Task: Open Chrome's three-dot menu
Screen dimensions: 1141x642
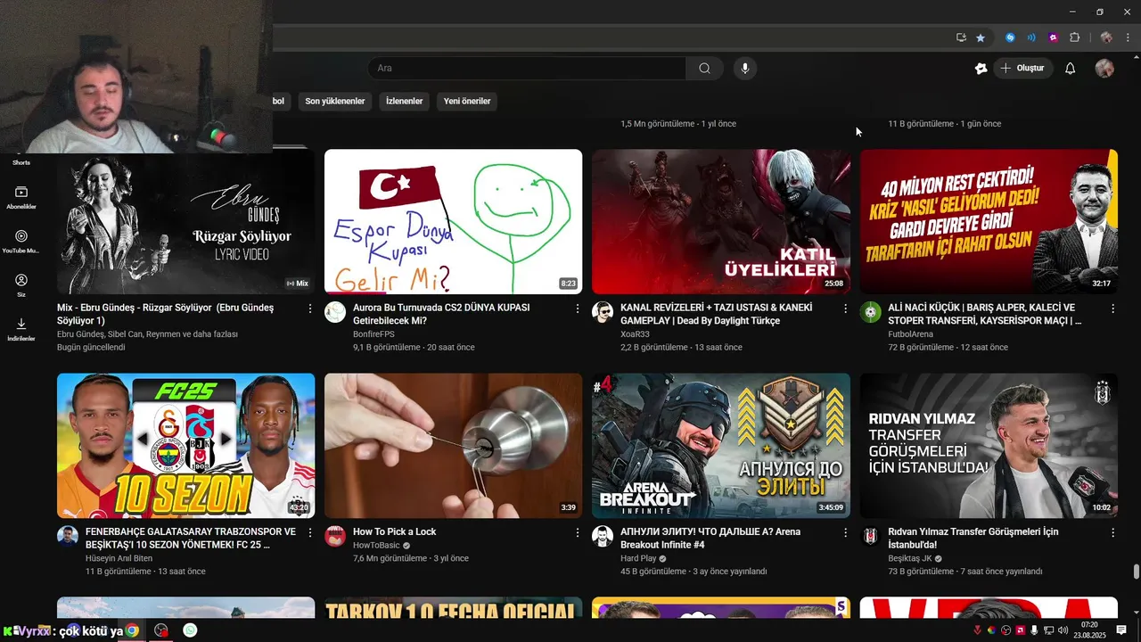Action: tap(1128, 37)
